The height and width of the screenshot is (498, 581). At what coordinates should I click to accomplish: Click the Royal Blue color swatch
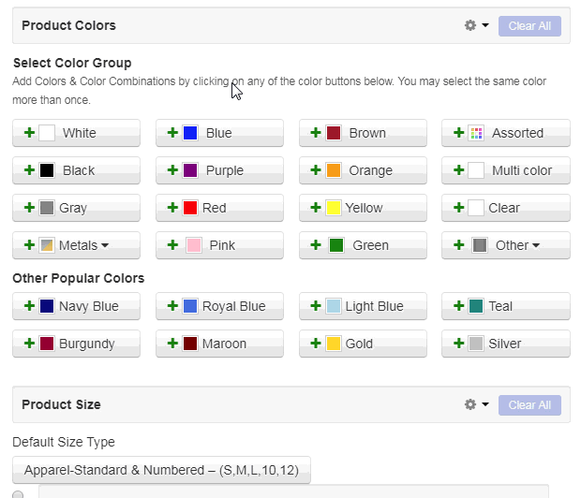point(190,306)
